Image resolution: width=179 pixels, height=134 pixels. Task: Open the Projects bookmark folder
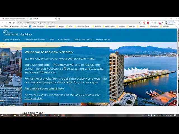60,26
